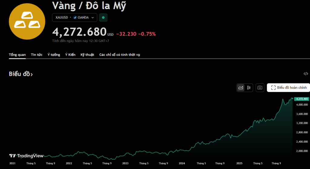Screen dimensions: 310x169
Task: Switch to candlestick chart style
Action: pos(249,88)
